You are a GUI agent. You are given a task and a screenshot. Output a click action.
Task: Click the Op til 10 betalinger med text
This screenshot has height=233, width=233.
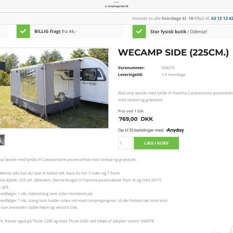(x=141, y=130)
